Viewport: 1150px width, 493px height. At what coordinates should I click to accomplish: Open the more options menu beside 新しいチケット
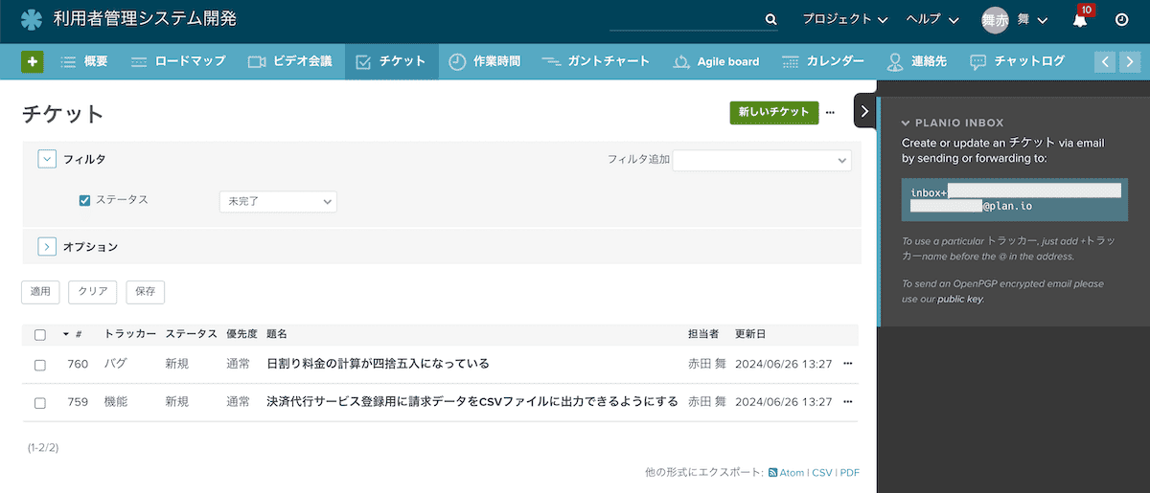(x=830, y=112)
